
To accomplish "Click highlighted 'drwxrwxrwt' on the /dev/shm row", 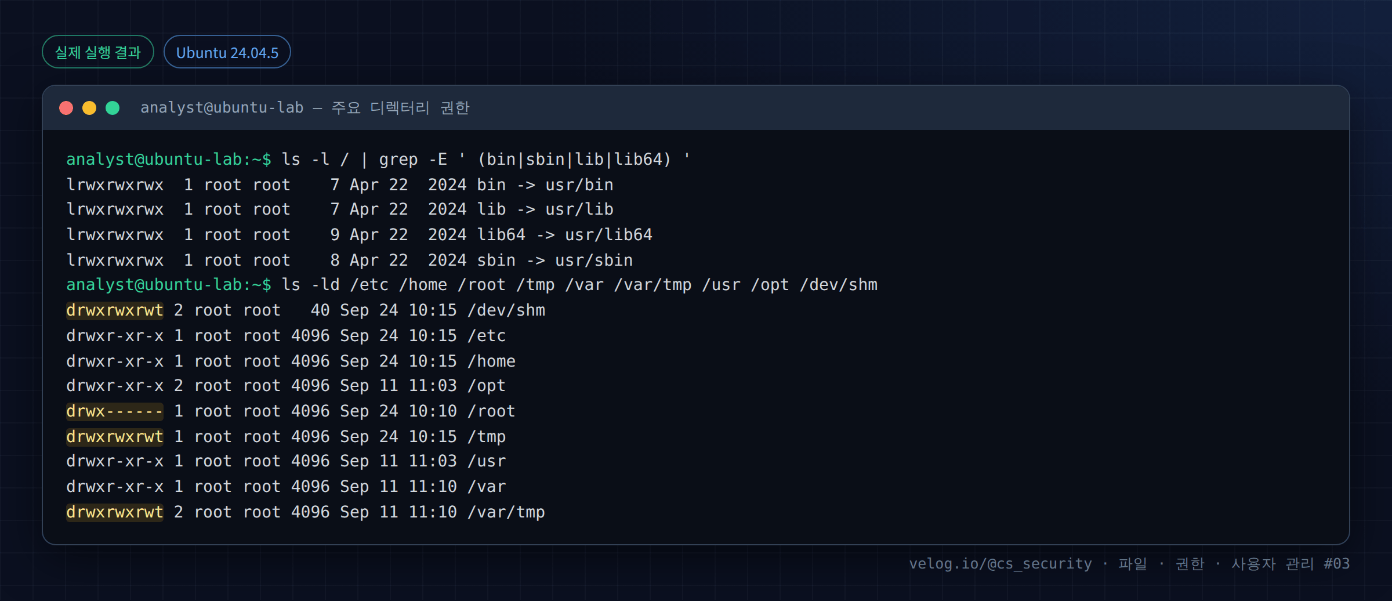I will [115, 310].
